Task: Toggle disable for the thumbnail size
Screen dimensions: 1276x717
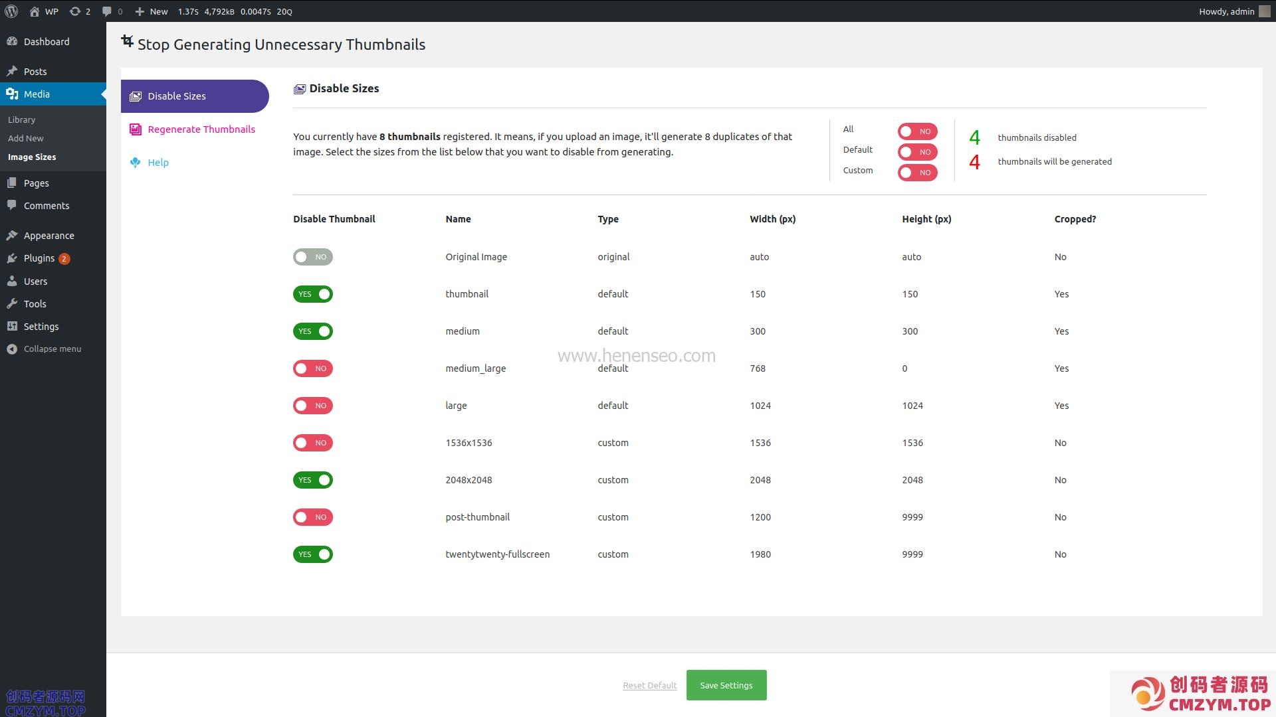Action: 312,294
